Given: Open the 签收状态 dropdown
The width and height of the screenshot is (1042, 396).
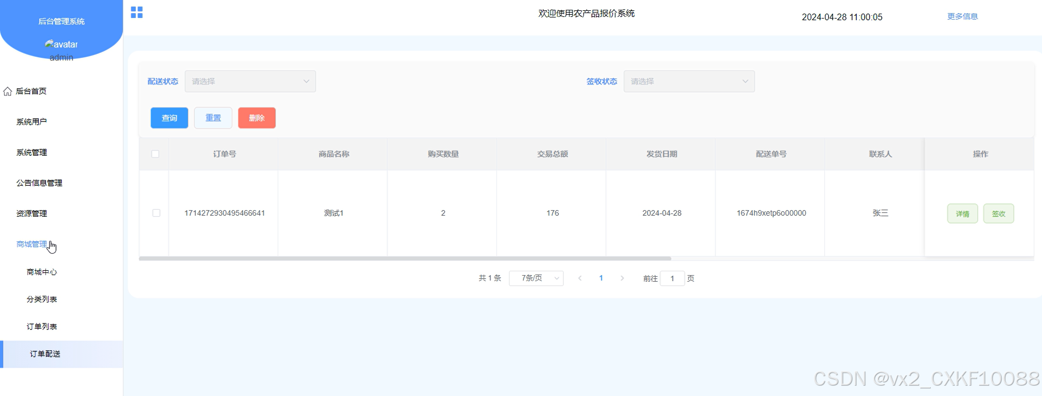Looking at the screenshot, I should pos(689,81).
